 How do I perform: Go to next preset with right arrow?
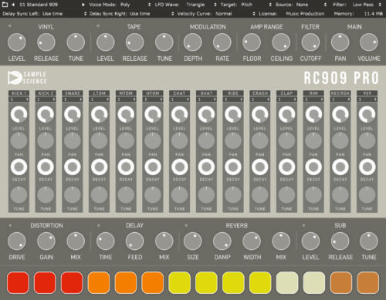(x=83, y=5)
